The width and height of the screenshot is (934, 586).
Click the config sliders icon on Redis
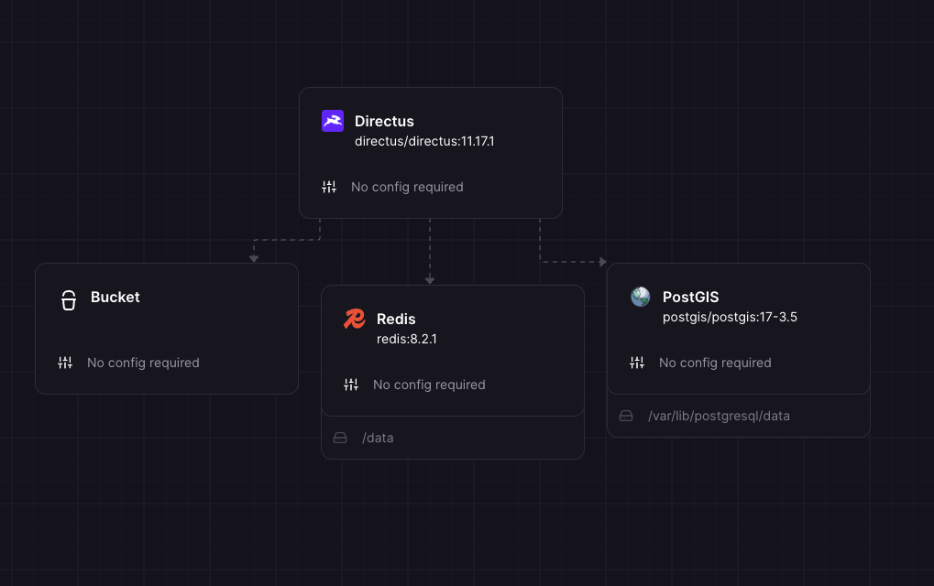pos(350,385)
